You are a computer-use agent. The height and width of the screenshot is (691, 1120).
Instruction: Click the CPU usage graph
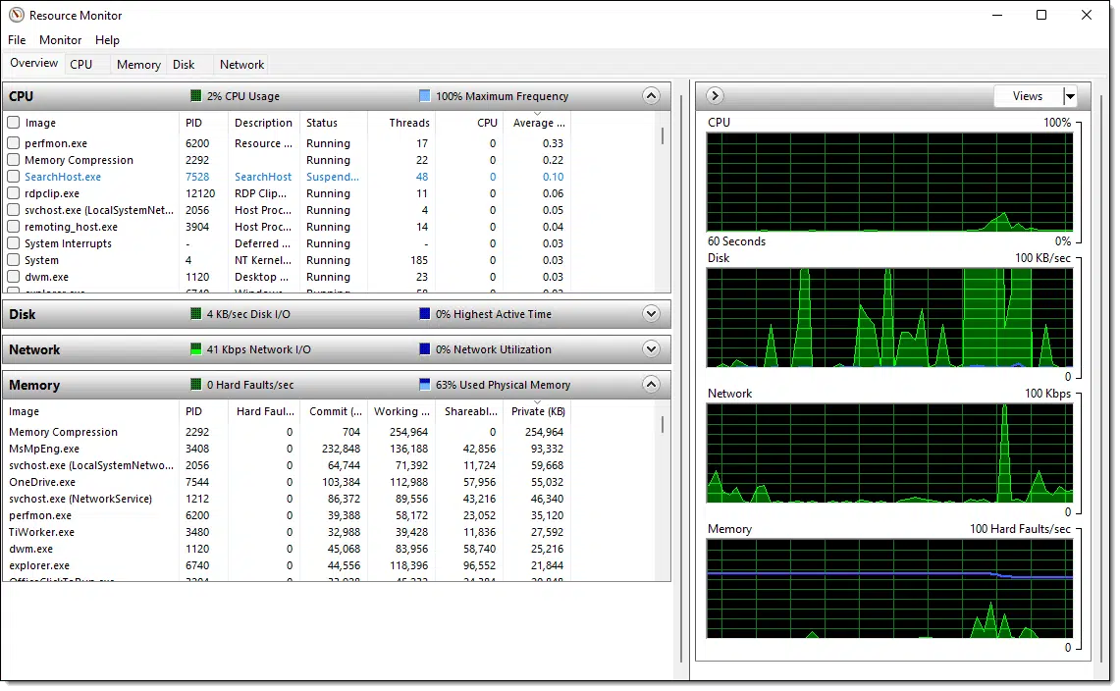(889, 182)
